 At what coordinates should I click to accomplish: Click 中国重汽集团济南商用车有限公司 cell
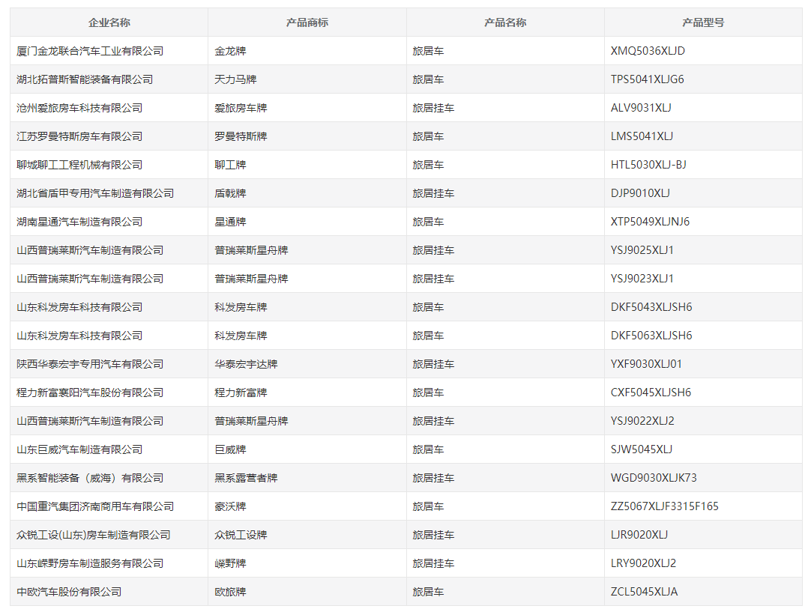tap(109, 506)
